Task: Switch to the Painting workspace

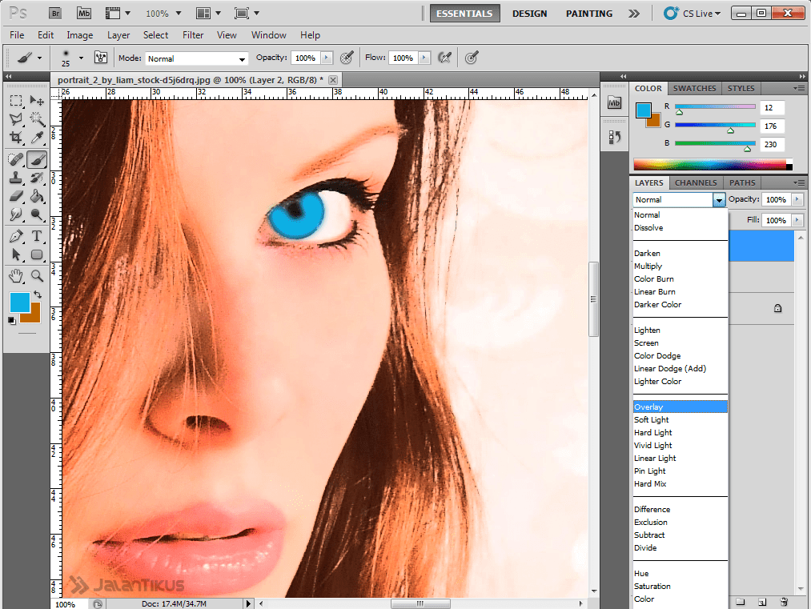Action: [588, 14]
